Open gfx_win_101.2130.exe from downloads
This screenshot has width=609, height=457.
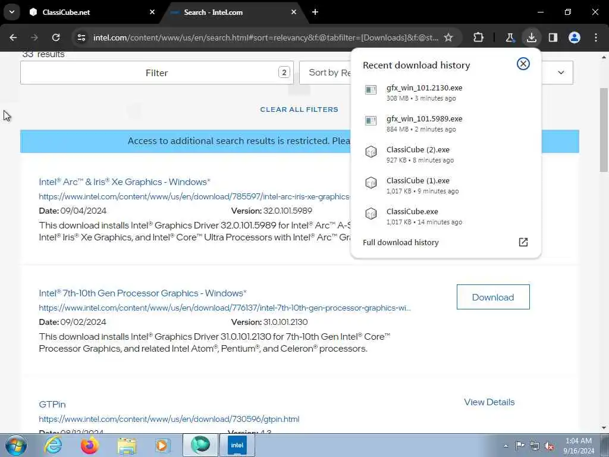(445, 92)
